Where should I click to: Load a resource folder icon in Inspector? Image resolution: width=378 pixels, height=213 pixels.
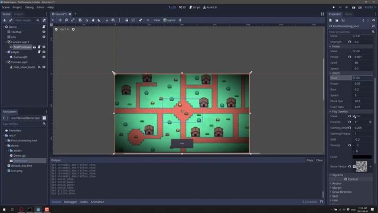click(x=337, y=21)
